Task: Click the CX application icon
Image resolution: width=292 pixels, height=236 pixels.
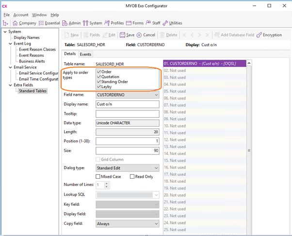Action: pos(4,6)
